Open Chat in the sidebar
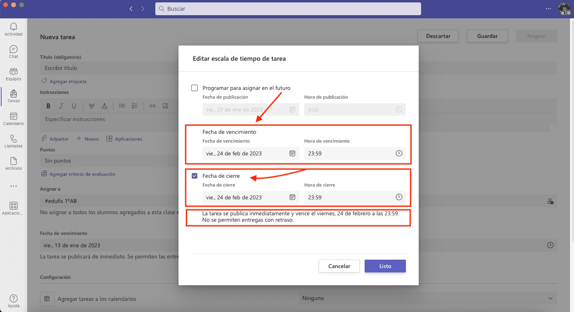Image resolution: width=574 pixels, height=312 pixels. click(x=14, y=52)
